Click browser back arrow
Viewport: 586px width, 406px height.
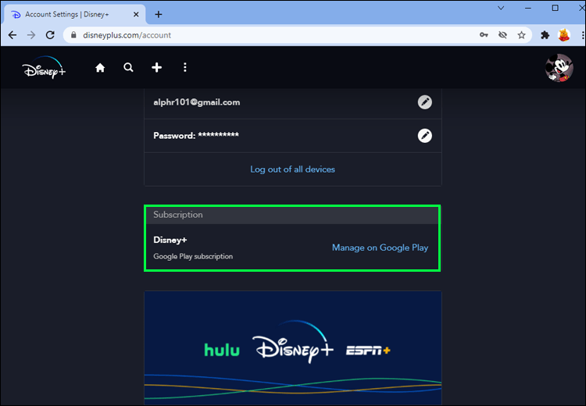point(13,35)
